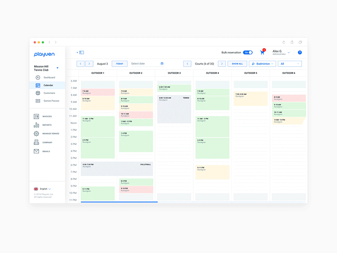
Task: Click the Select date field
Action: (147, 64)
